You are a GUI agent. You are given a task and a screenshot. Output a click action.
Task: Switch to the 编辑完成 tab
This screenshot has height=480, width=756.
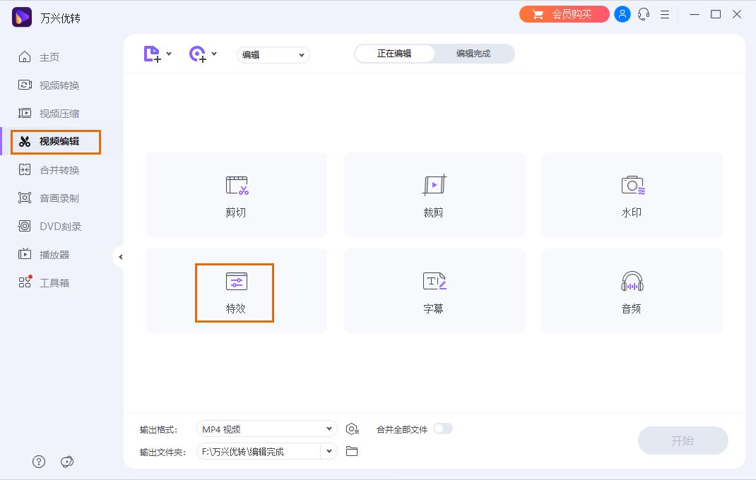tap(474, 53)
